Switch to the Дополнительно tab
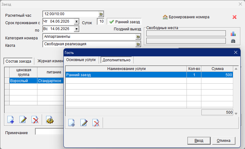The width and height of the screenshot is (245, 149). (x=116, y=60)
